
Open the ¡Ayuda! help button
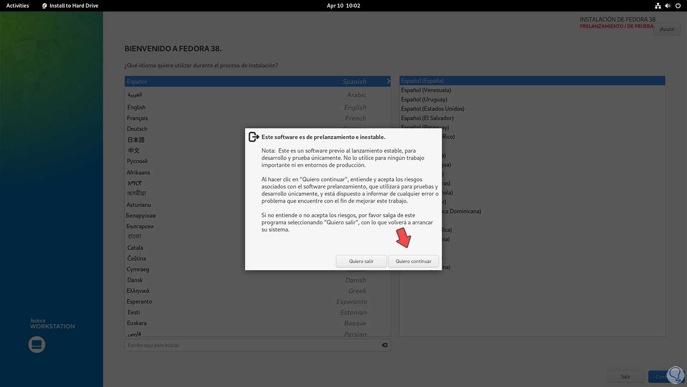667,29
